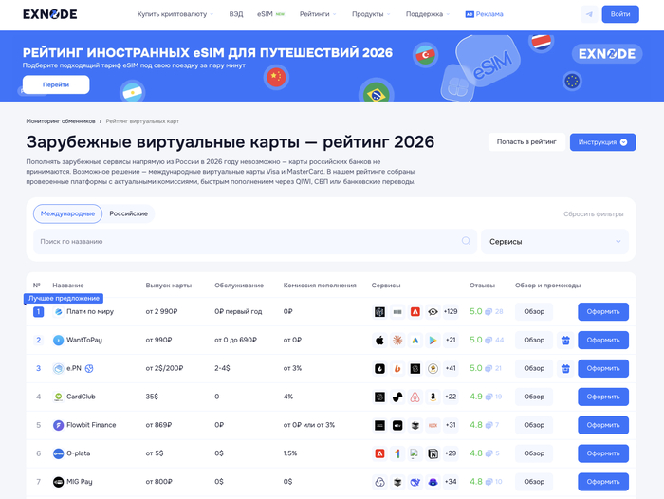Image resolution: width=664 pixels, height=499 pixels.
Task: Sort by Отзывы column header
Action: pos(482,286)
